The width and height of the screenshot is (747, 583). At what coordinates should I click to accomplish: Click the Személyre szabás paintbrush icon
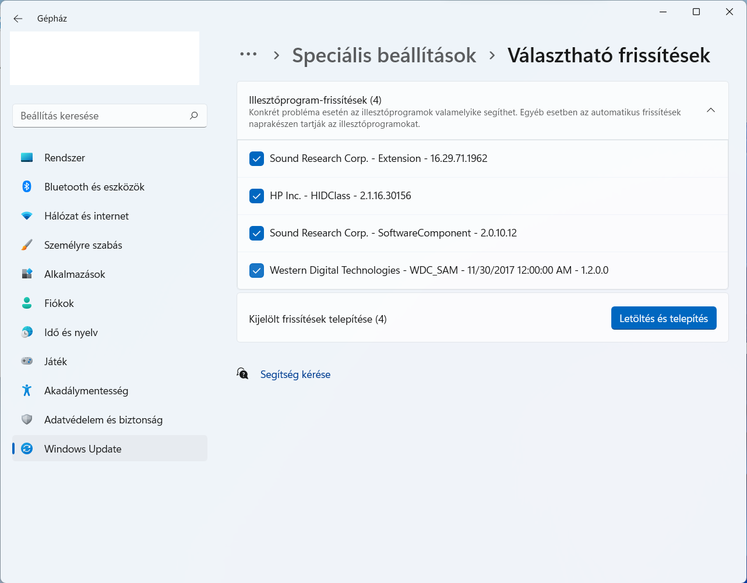[27, 245]
